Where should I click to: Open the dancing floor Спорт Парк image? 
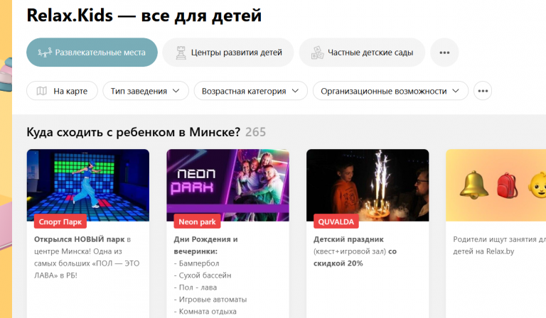(x=88, y=185)
